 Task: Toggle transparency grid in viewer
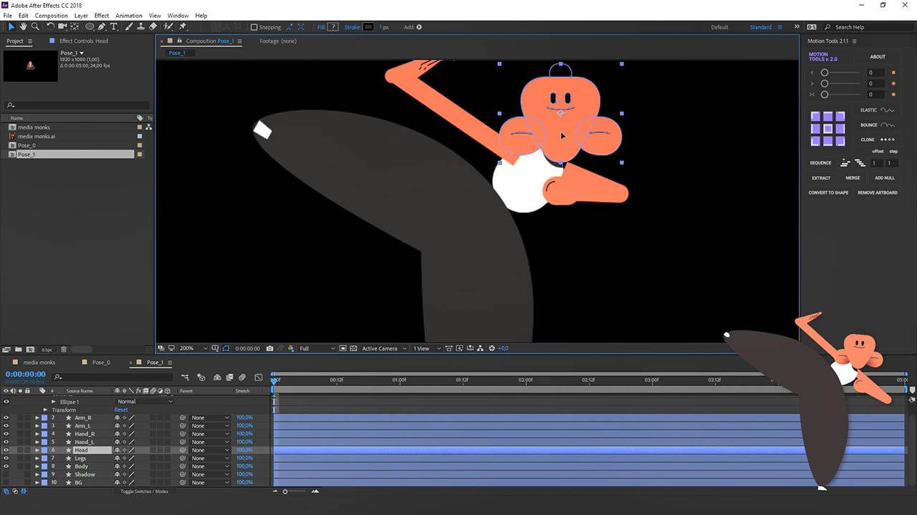(x=352, y=348)
